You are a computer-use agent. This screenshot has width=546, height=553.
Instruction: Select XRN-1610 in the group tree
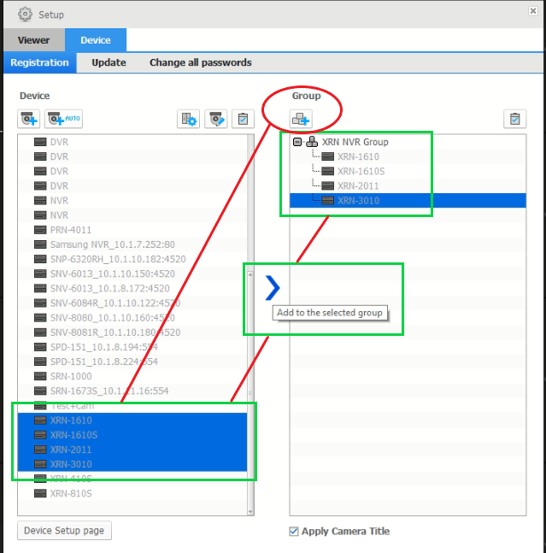358,156
